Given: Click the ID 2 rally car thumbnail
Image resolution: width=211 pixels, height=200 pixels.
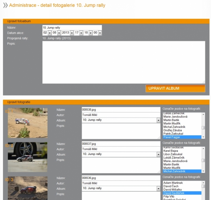Looking at the screenshot, I should coord(28,157).
